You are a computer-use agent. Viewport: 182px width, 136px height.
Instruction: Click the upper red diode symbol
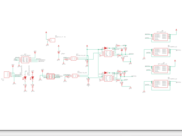point(106,48)
